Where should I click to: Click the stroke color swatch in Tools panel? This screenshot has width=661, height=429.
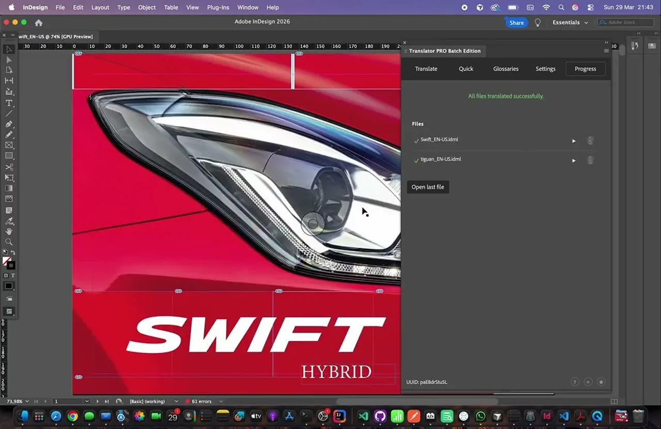click(11, 265)
